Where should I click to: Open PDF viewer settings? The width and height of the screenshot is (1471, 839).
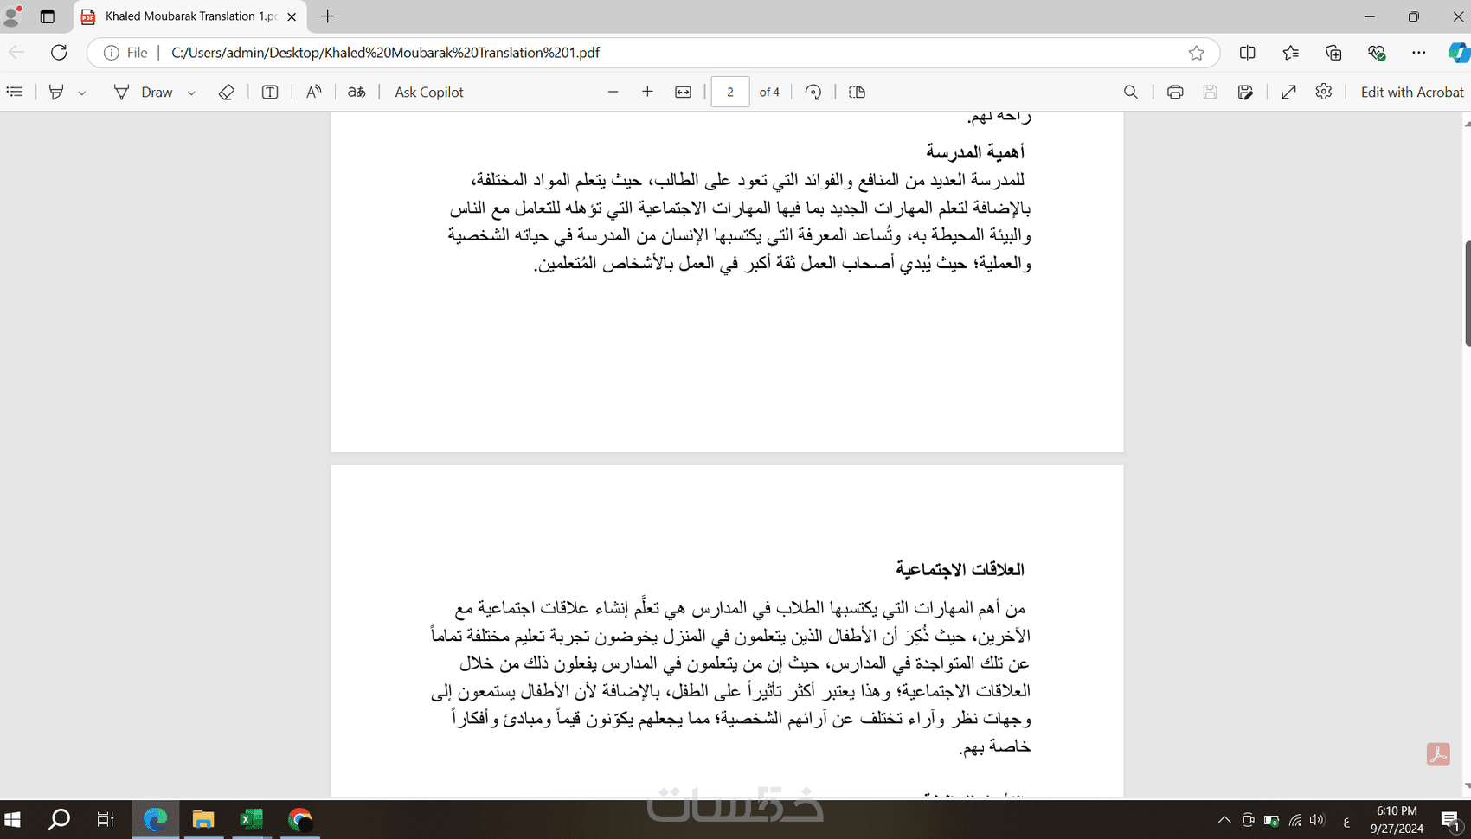[x=1323, y=92]
